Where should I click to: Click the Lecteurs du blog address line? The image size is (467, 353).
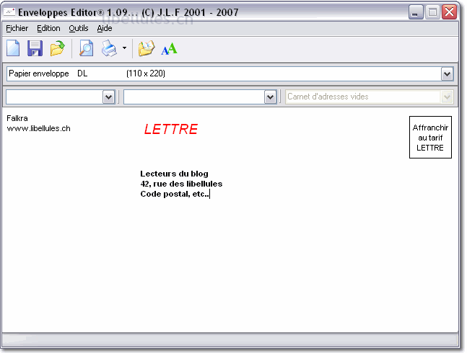(x=174, y=174)
